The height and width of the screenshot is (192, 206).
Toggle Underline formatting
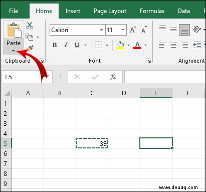pos(77,45)
